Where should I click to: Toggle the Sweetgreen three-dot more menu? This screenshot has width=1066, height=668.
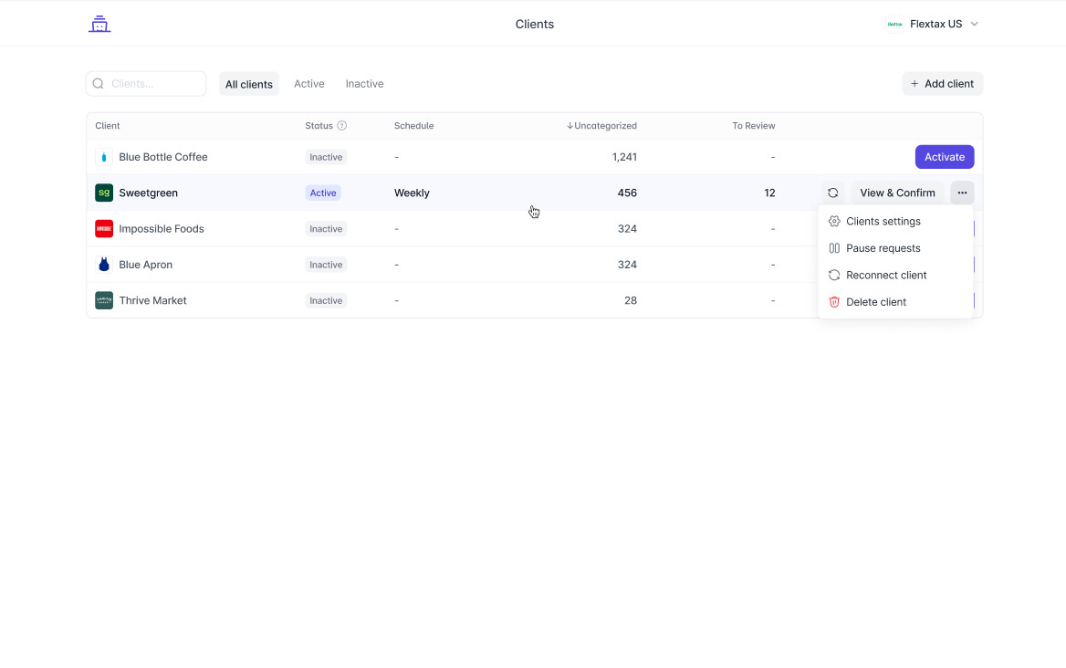[962, 193]
